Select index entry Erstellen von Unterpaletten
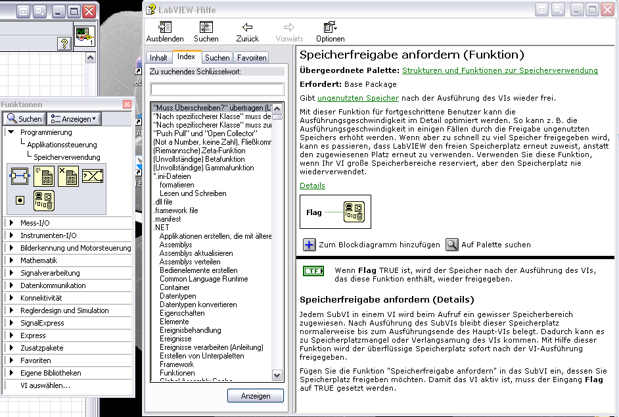This screenshot has height=417, width=619. pos(202,356)
